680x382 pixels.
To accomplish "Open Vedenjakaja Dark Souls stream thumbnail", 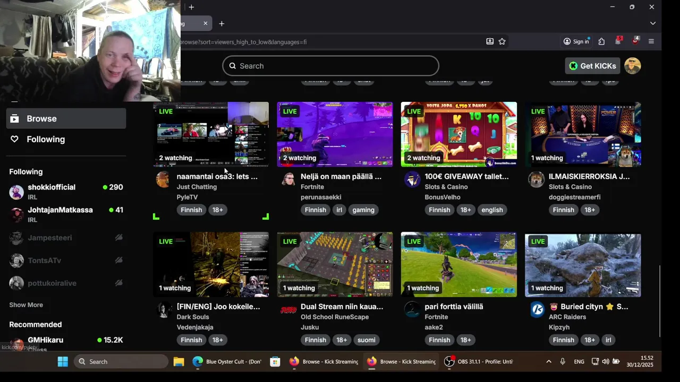I will pos(211,264).
